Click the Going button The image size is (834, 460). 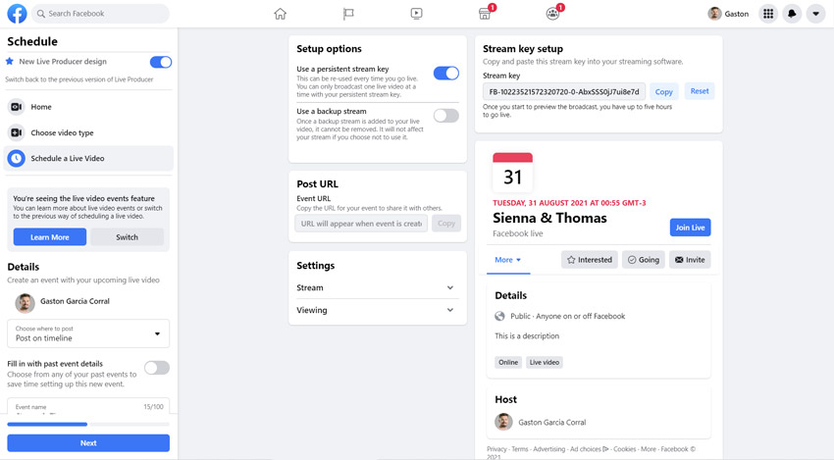[x=644, y=260]
